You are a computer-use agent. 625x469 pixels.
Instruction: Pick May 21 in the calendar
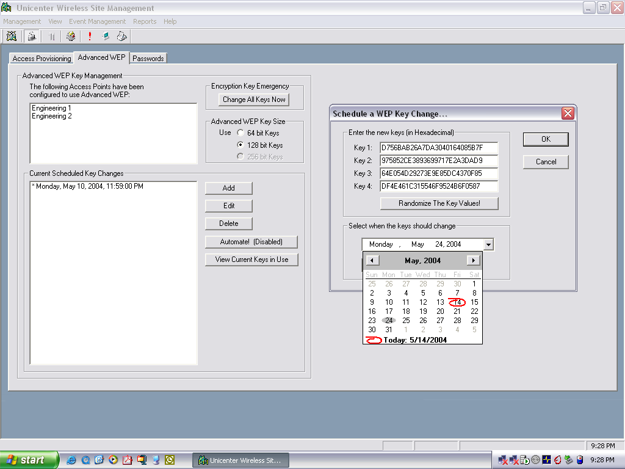click(457, 311)
